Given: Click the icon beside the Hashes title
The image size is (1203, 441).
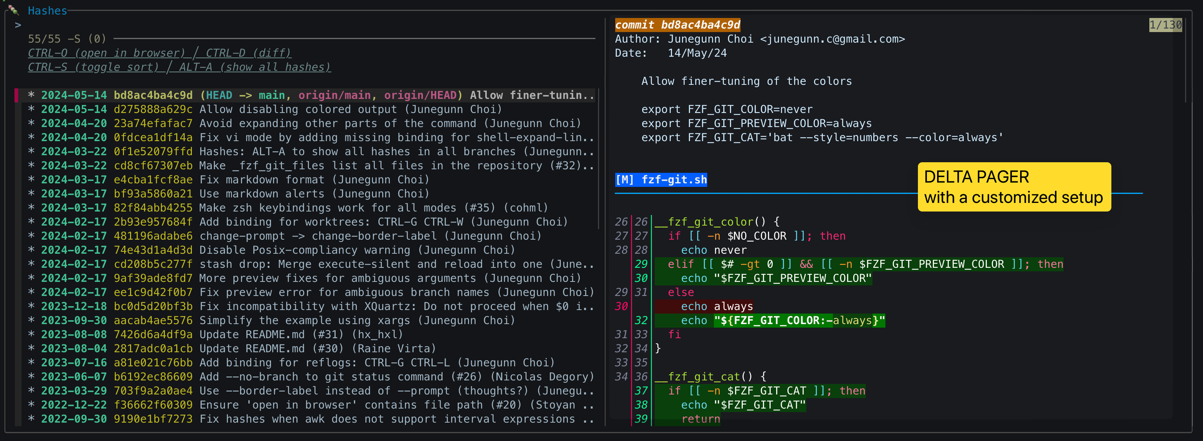Looking at the screenshot, I should pyautogui.click(x=13, y=9).
